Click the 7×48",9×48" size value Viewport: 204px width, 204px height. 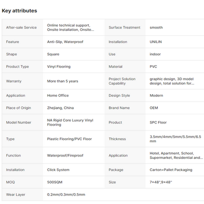tap(161, 182)
